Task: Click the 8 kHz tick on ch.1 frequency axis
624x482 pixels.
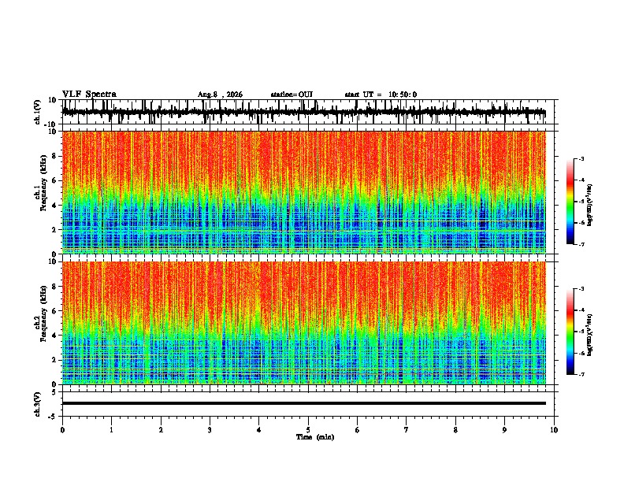Action: pyautogui.click(x=54, y=156)
